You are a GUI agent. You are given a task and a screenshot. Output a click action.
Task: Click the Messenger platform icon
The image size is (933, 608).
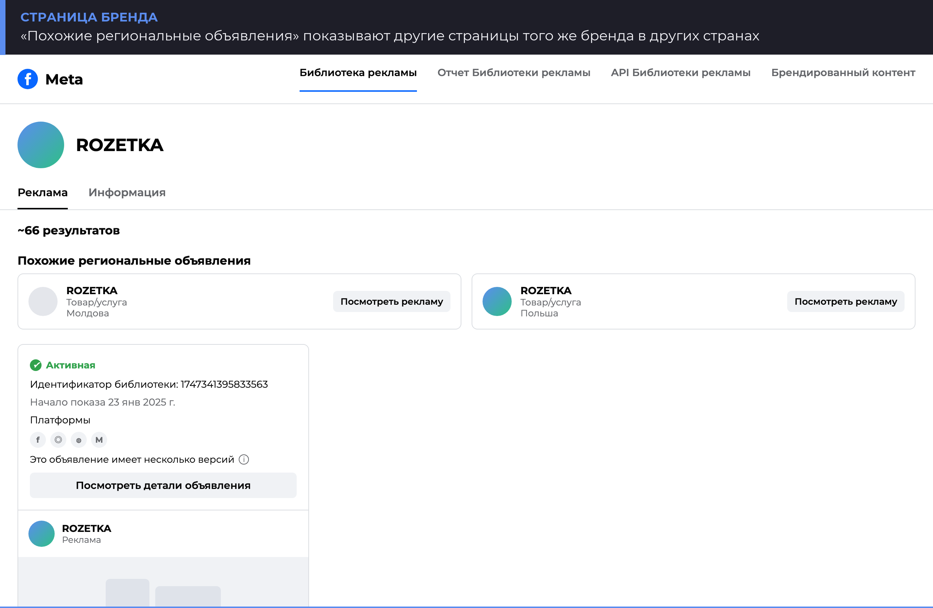point(99,440)
